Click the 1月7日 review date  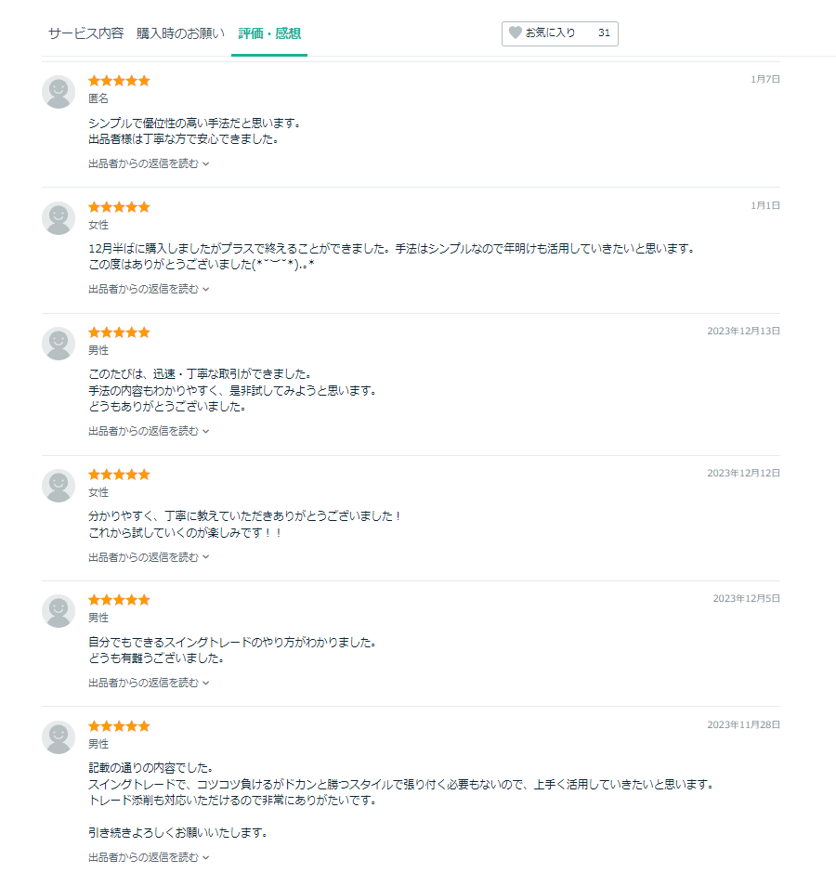tap(765, 79)
